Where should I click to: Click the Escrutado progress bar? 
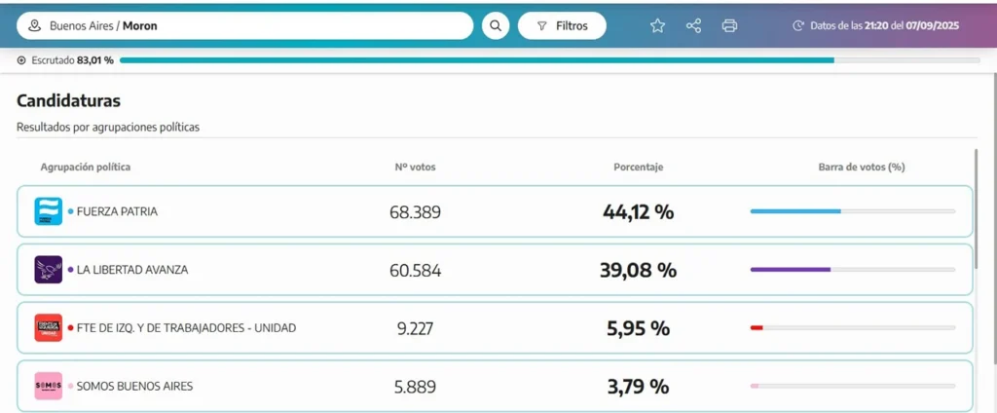(549, 60)
